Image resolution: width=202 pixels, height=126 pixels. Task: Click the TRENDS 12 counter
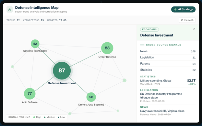point(13,20)
